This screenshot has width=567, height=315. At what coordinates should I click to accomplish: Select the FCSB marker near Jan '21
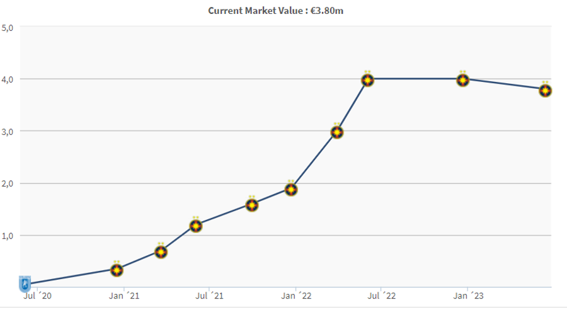click(117, 270)
